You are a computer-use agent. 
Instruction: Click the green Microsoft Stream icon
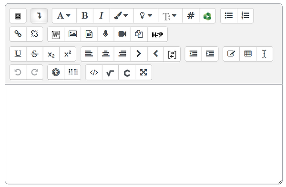click(x=207, y=16)
